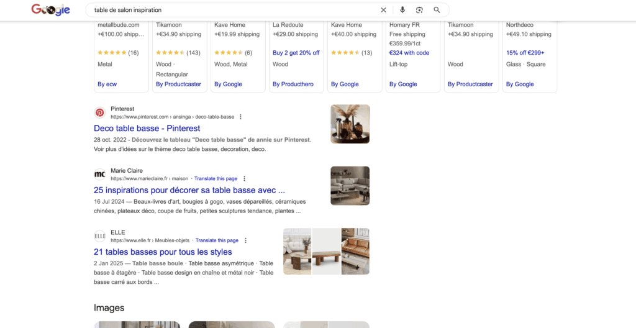Click the Google logo
Image resolution: width=636 pixels, height=328 pixels.
pos(51,10)
